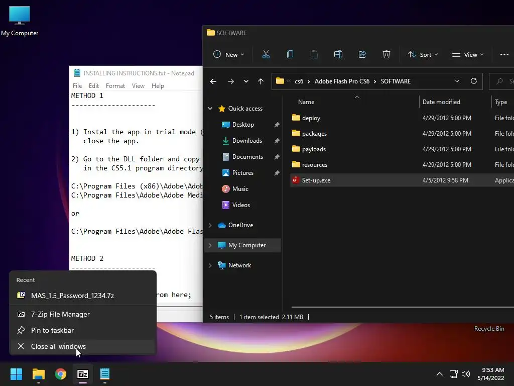Unpin Downloads from Quick access
514x386 pixels.
click(277, 141)
